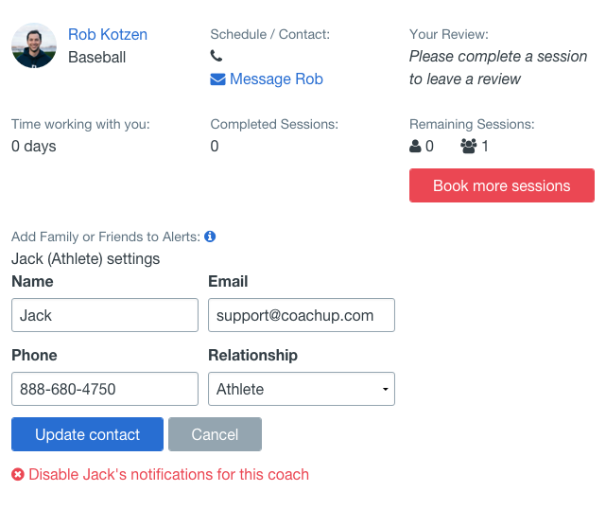Expand the Relationship dropdown showing Athlete
The width and height of the screenshot is (606, 509).
(x=302, y=389)
